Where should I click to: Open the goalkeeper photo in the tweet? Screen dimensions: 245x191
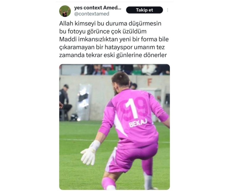[x=114, y=127]
